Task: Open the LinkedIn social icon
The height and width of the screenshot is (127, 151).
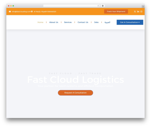Action: pos(138,11)
